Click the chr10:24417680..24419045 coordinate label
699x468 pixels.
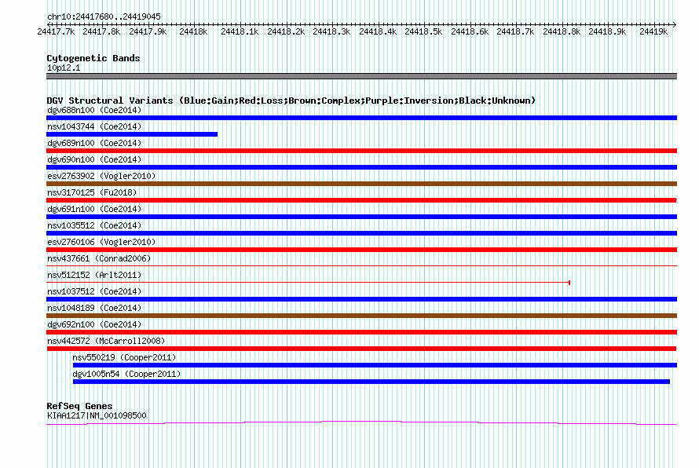(104, 16)
